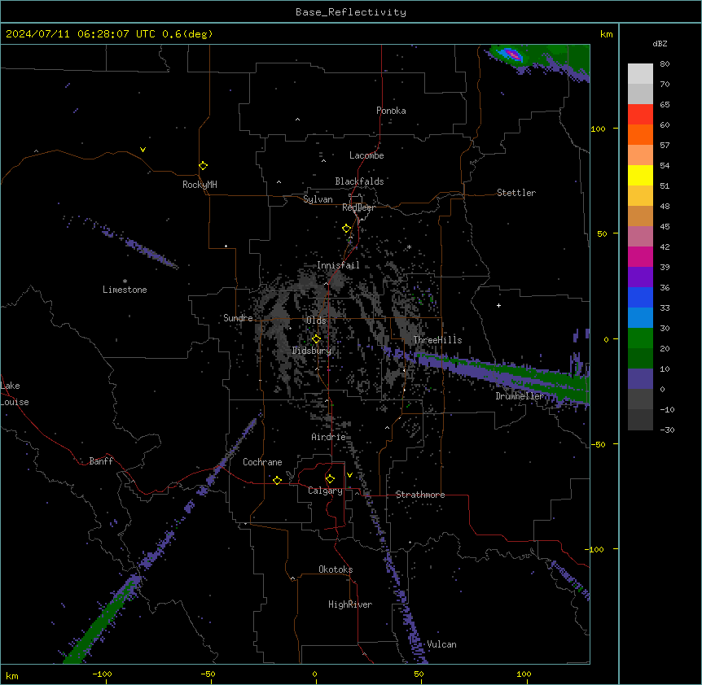Click the RockyMH label
The height and width of the screenshot is (685, 702).
(x=200, y=185)
